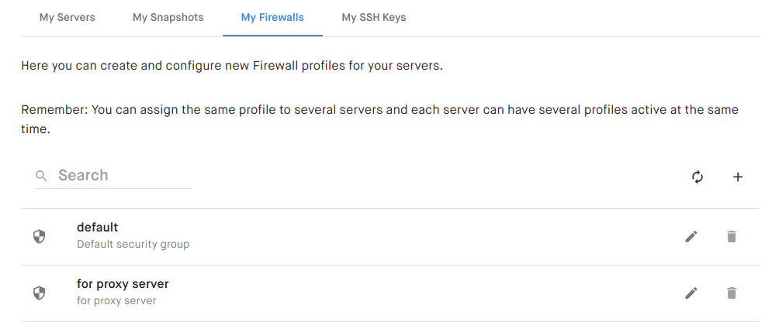Click the 'Remember:' note paragraph
Viewport: 772px width, 329px height.
(x=379, y=119)
